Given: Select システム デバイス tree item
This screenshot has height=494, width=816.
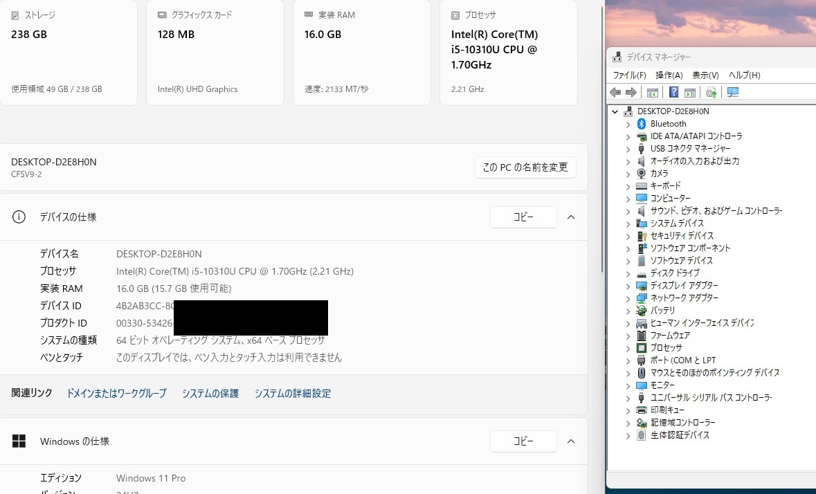Looking at the screenshot, I should pos(676,223).
